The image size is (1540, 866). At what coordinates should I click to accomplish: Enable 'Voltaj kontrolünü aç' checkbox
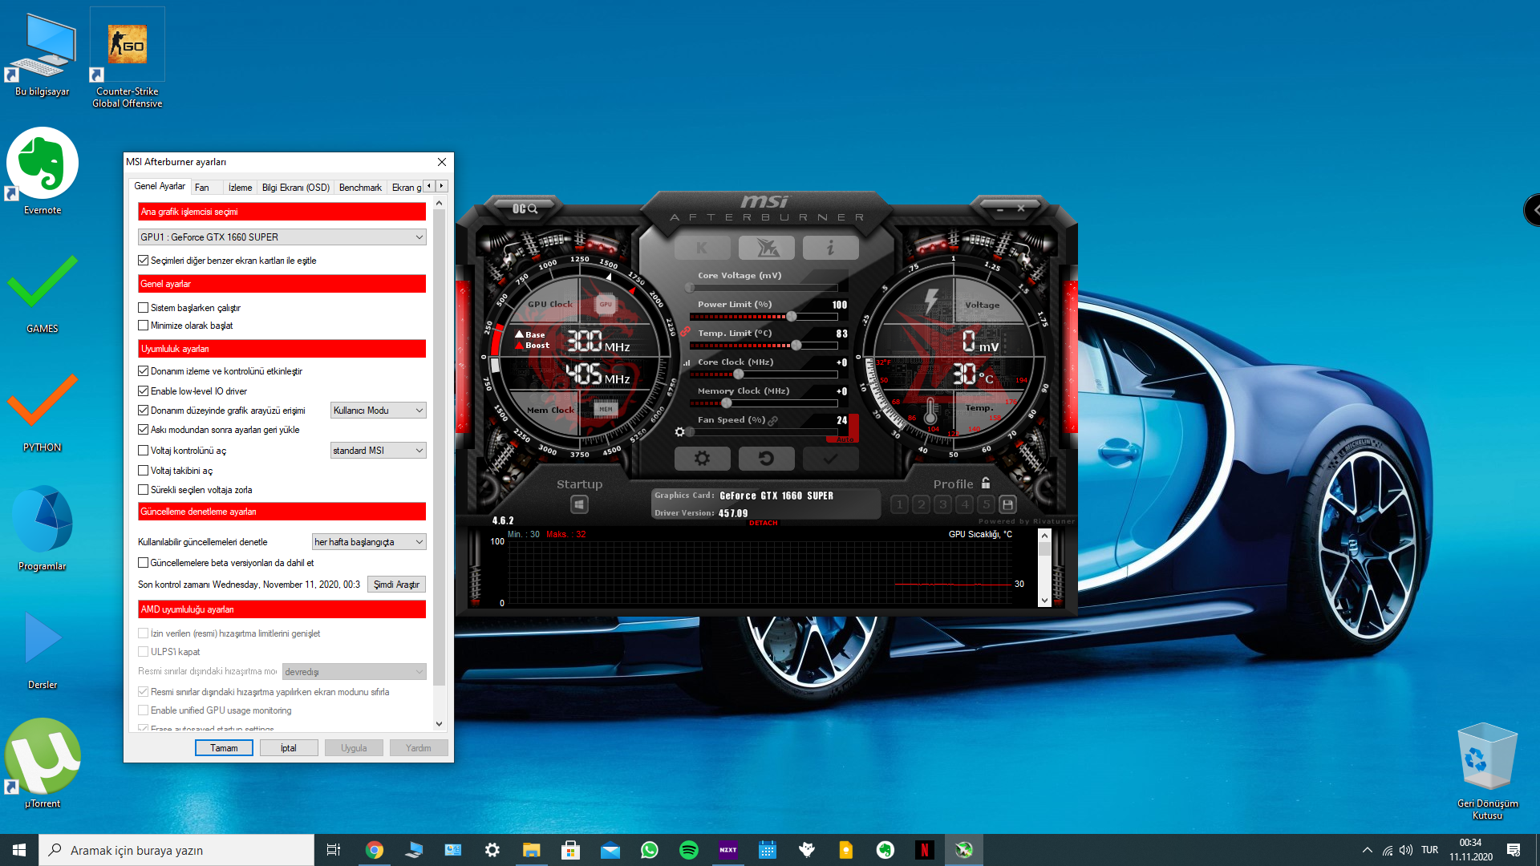coord(144,451)
